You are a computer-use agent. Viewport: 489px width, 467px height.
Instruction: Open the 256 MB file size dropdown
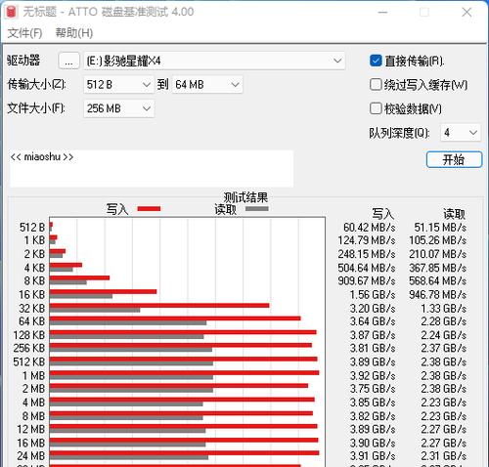point(118,108)
